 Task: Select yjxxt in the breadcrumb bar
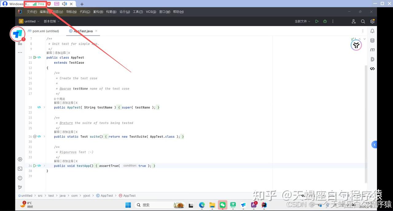click(87, 196)
